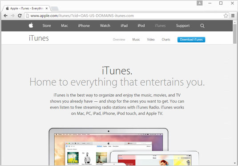The image size is (238, 166).
Task: Open the search magnifier icon
Action: pos(202,26)
